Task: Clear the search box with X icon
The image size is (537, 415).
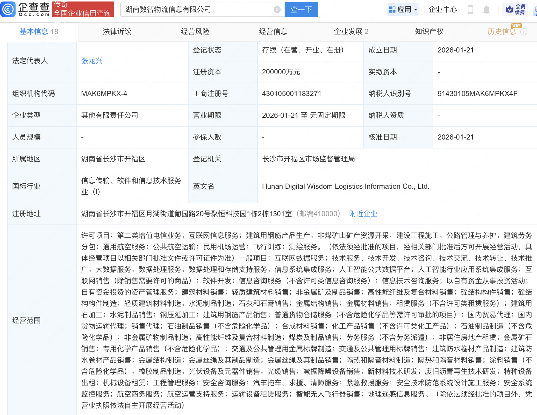Action: coord(277,10)
